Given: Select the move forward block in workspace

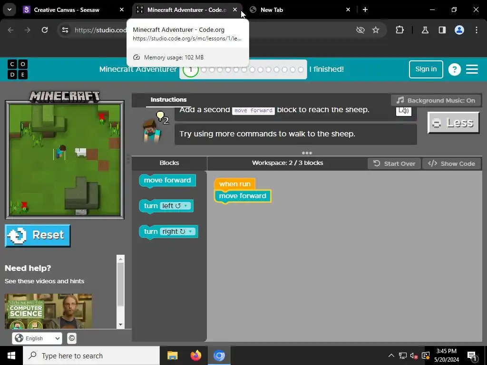Looking at the screenshot, I should pyautogui.click(x=243, y=196).
